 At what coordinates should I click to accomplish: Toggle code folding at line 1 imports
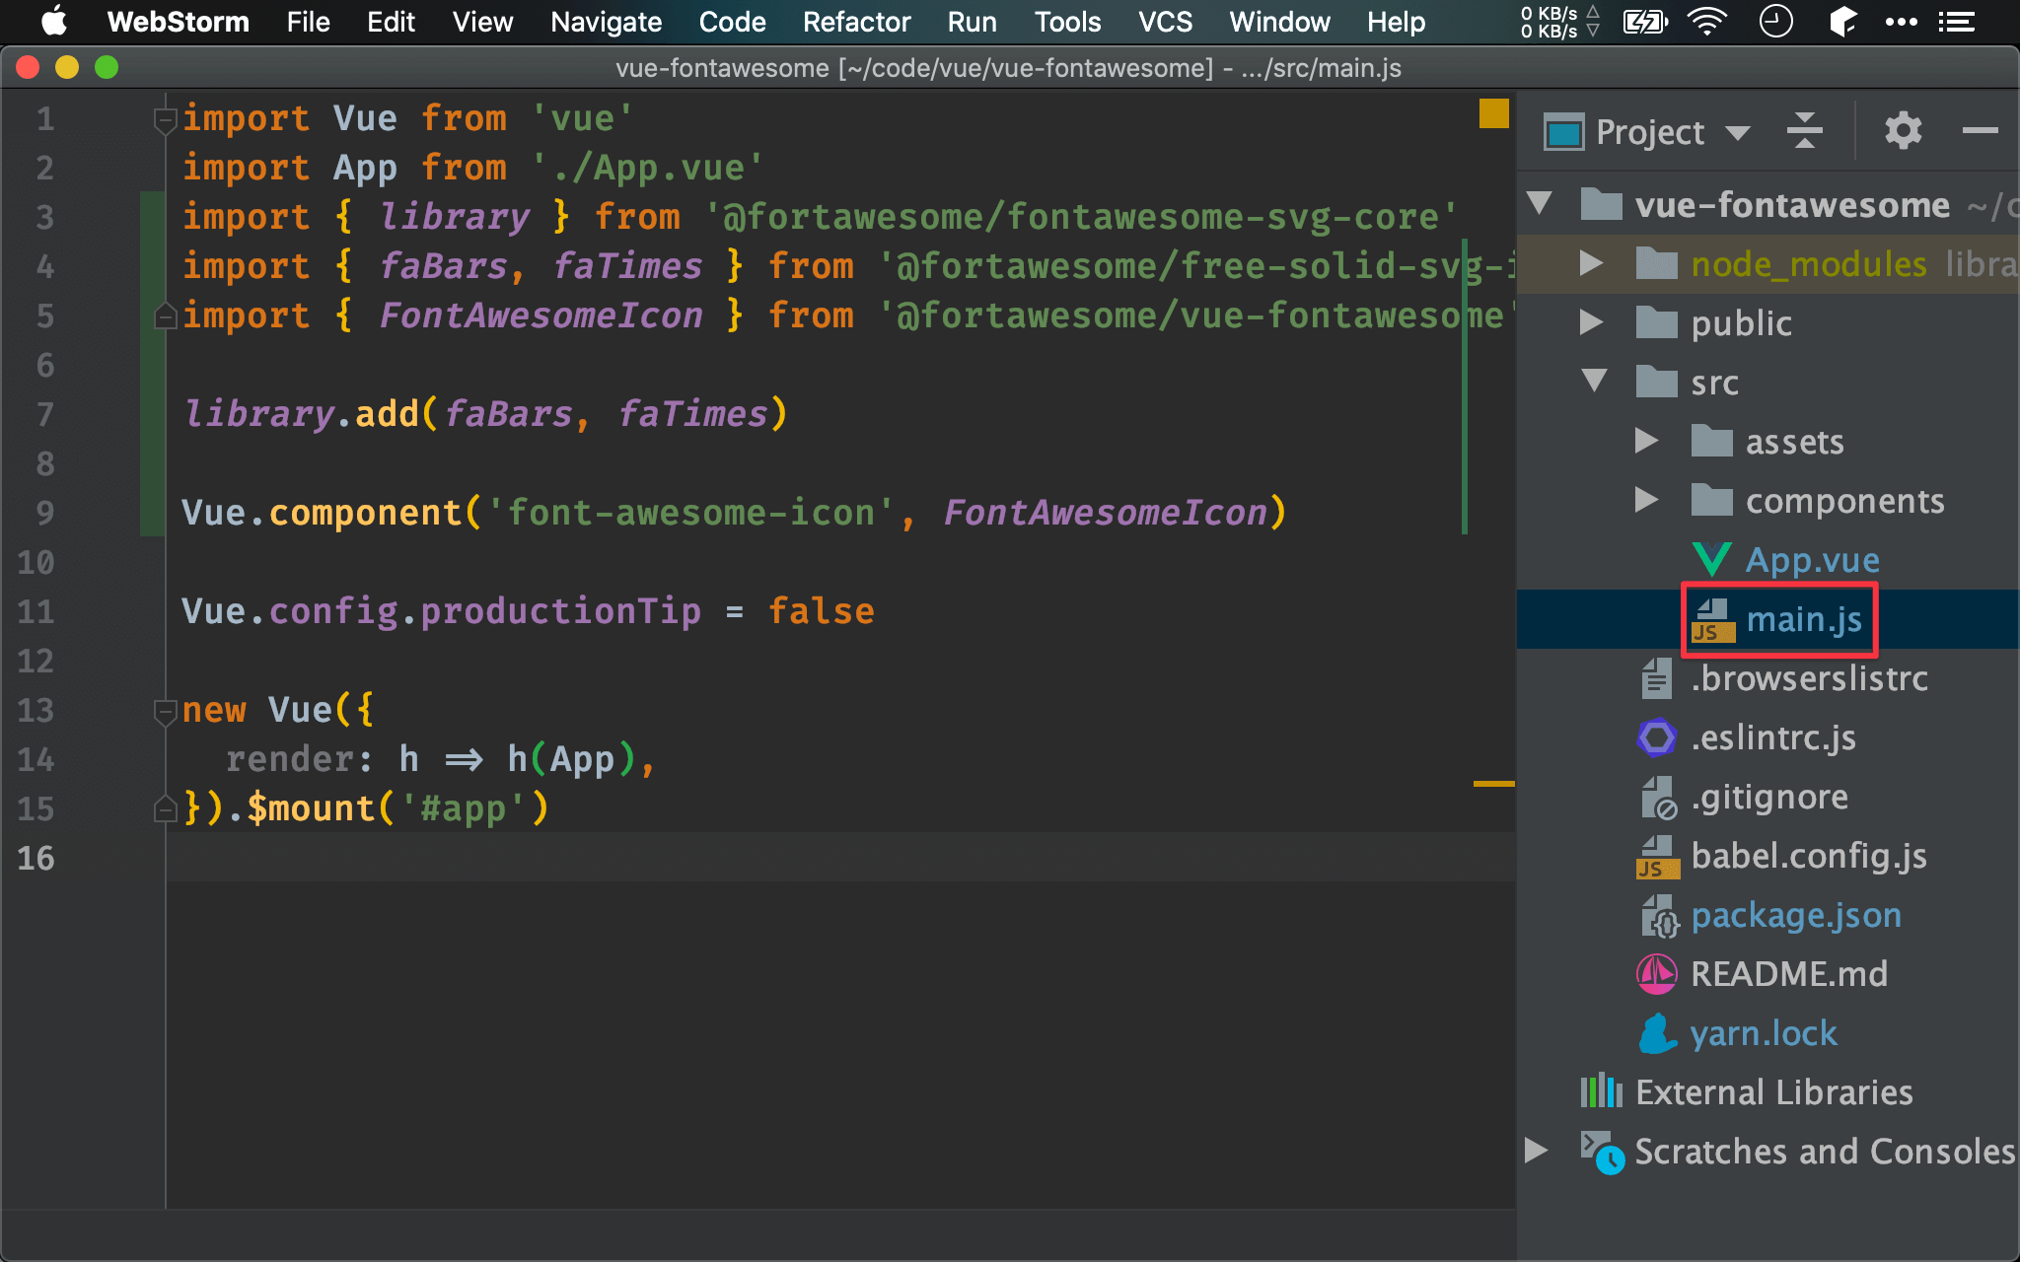pyautogui.click(x=165, y=120)
